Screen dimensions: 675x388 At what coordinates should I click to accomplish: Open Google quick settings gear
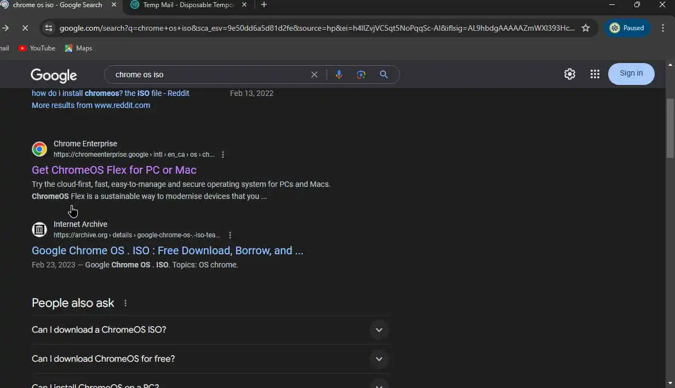[570, 74]
